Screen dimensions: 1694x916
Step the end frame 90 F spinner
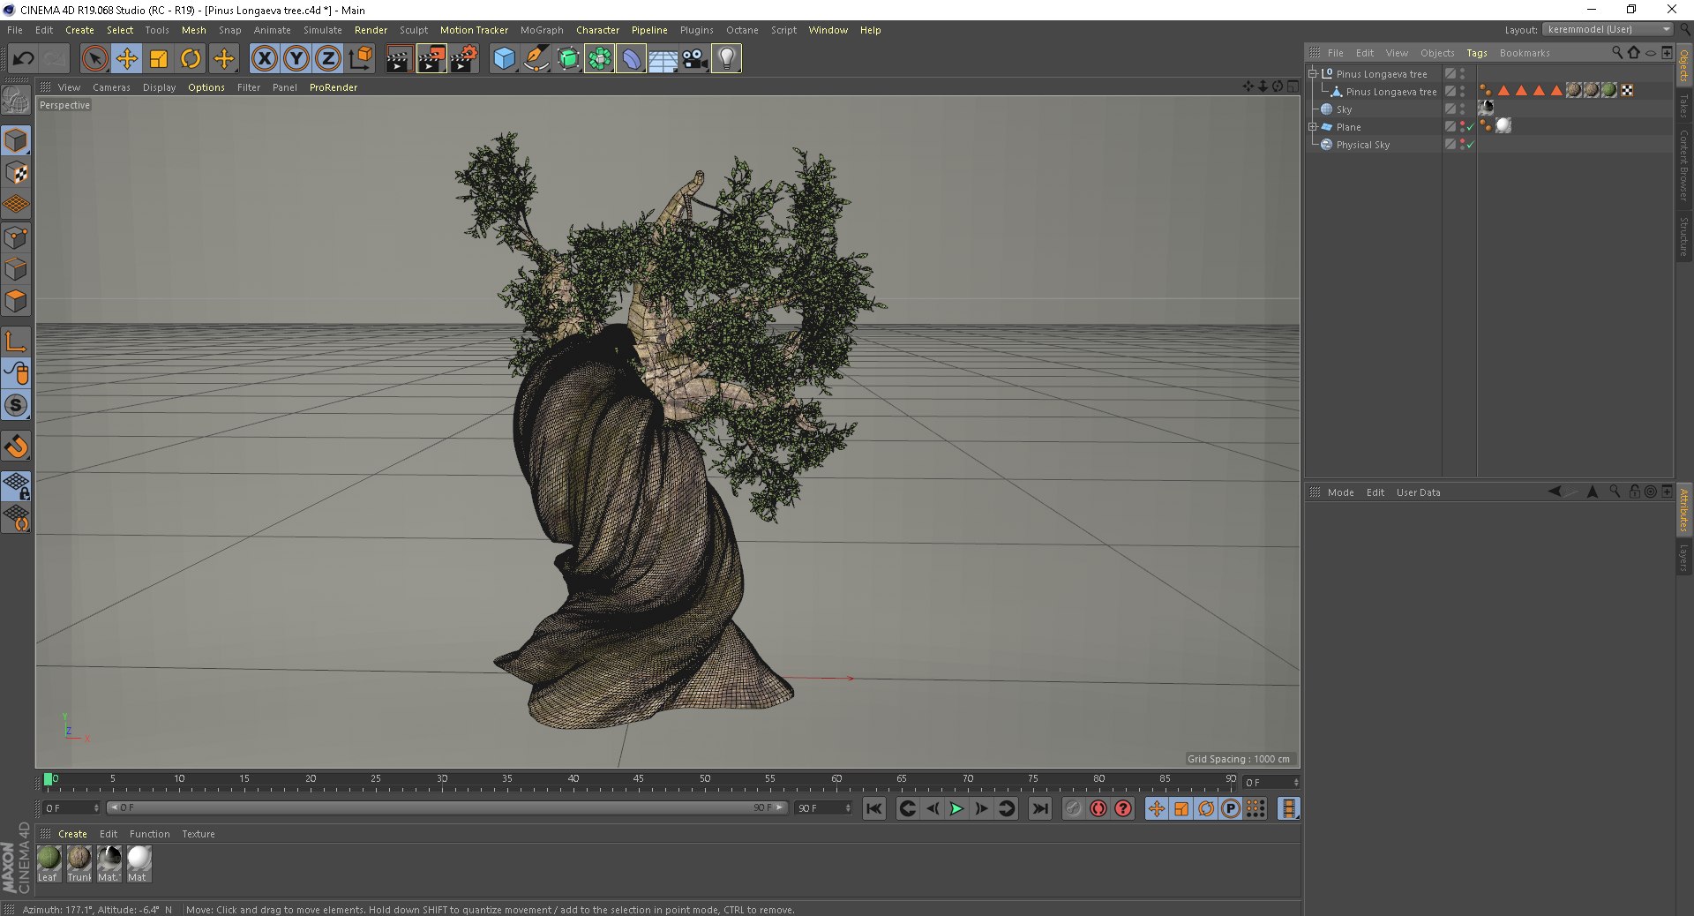point(848,808)
